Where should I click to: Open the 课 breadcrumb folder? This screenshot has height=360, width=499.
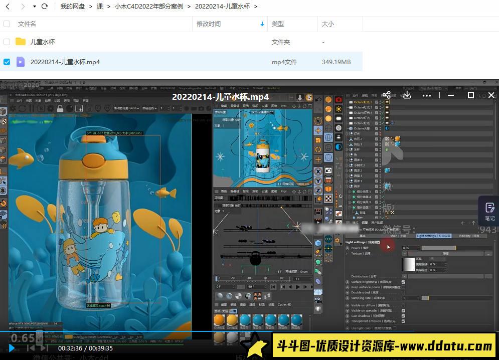pos(100,7)
